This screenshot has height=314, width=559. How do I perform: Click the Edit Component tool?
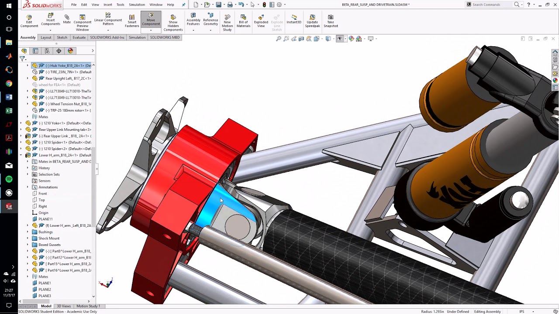pos(29,21)
